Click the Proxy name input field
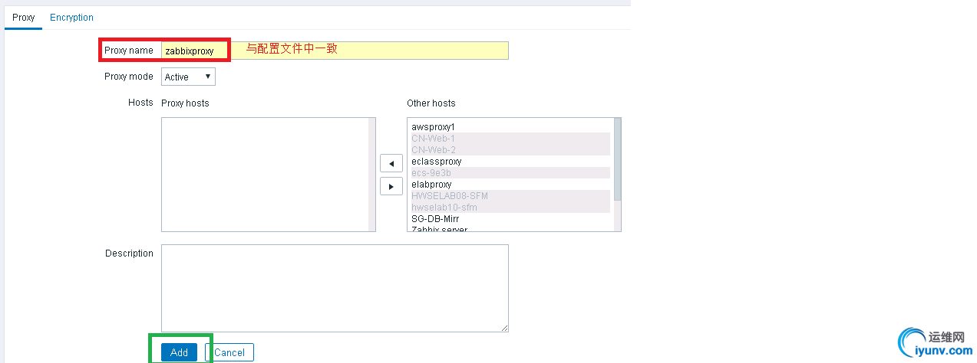 click(335, 51)
